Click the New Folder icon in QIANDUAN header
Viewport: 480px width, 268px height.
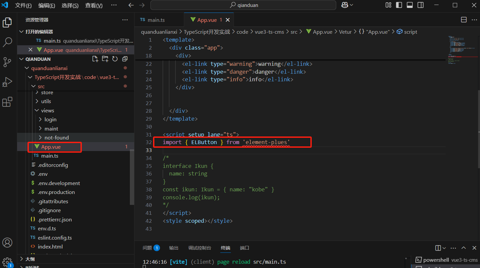point(105,59)
